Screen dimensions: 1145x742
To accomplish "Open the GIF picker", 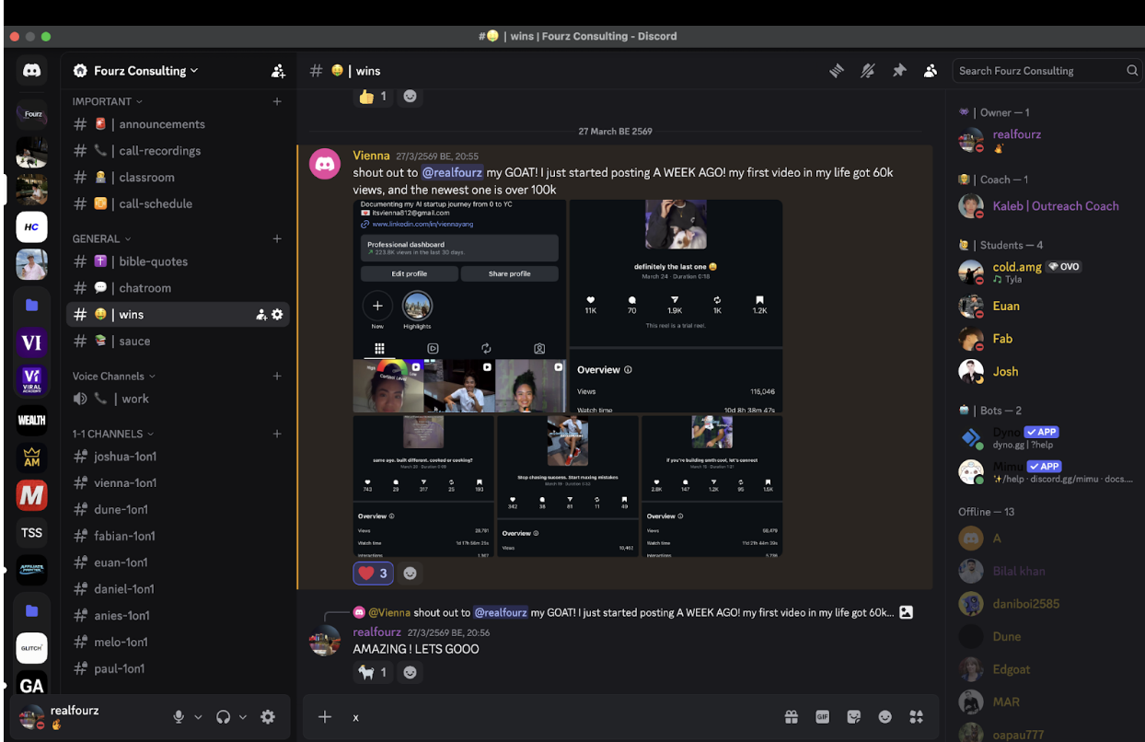I will coord(822,717).
